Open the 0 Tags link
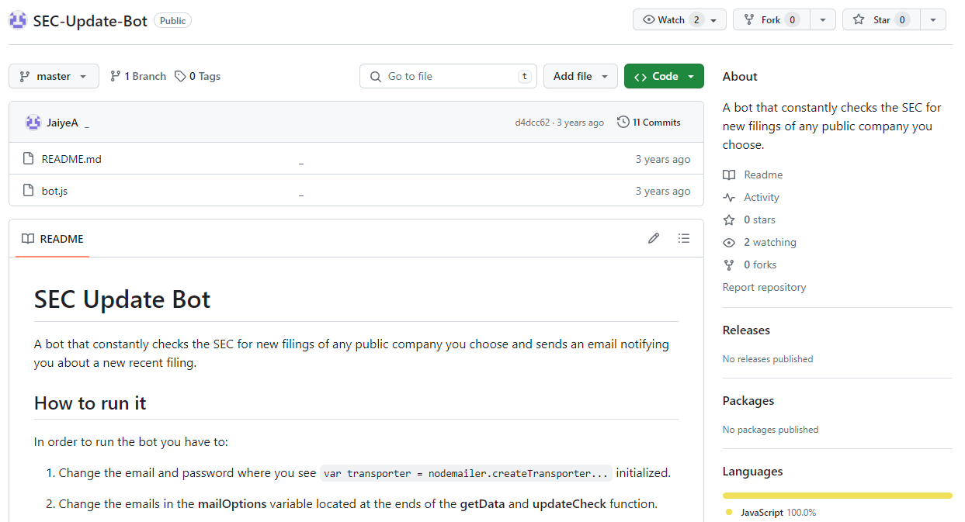 click(x=198, y=76)
